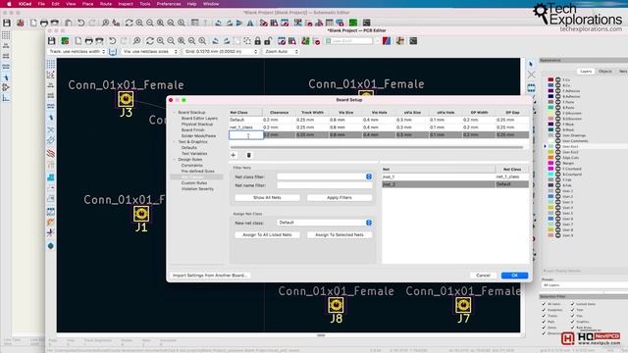This screenshot has width=628, height=353.
Task: Open the Inspect menu
Action: pos(126,4)
